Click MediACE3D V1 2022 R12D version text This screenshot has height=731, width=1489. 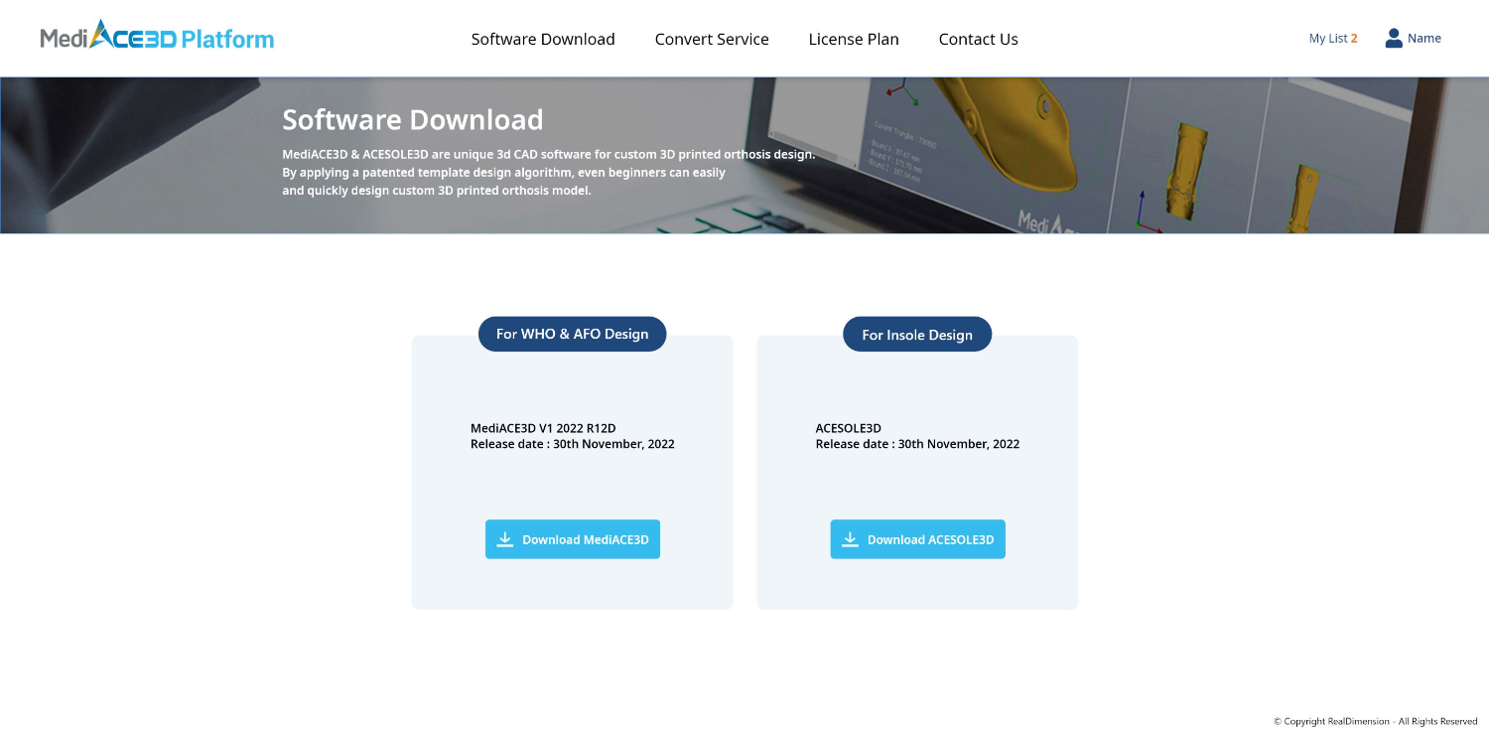543,428
